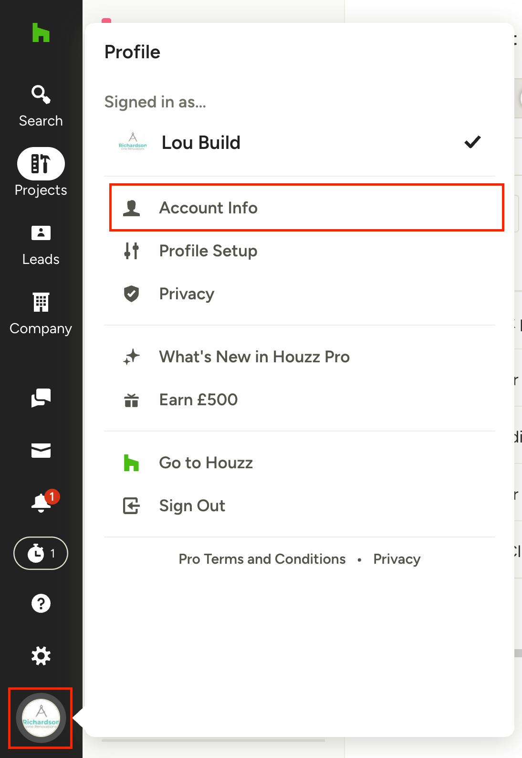Open Pro Terms and Conditions link
This screenshot has height=758, width=522.
(262, 559)
